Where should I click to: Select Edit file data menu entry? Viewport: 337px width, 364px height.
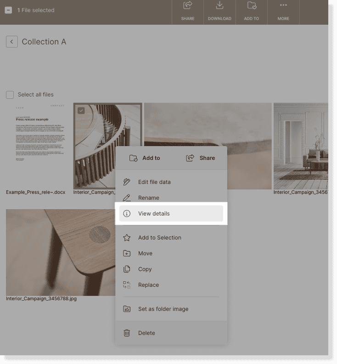click(x=154, y=182)
